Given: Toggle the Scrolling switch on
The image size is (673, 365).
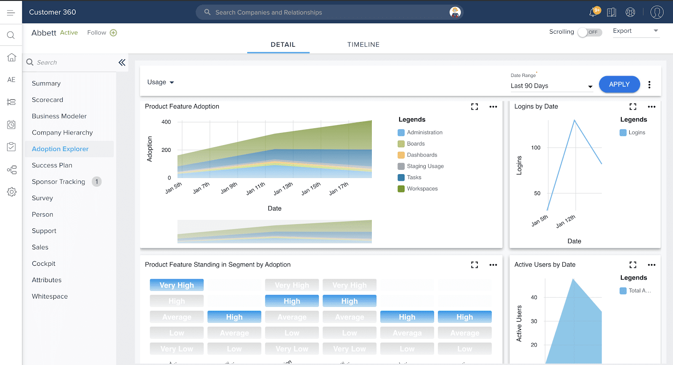Looking at the screenshot, I should click(589, 32).
